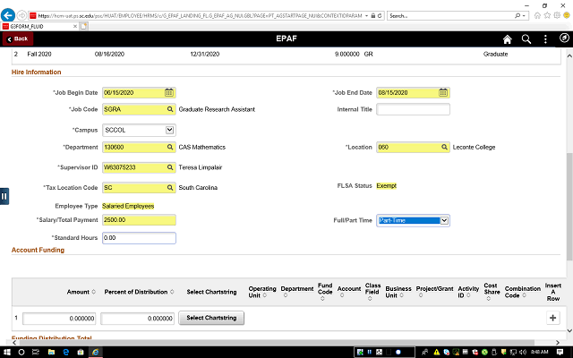This screenshot has height=358, width=573.
Task: Open the NavBar compass icon
Action: click(564, 38)
